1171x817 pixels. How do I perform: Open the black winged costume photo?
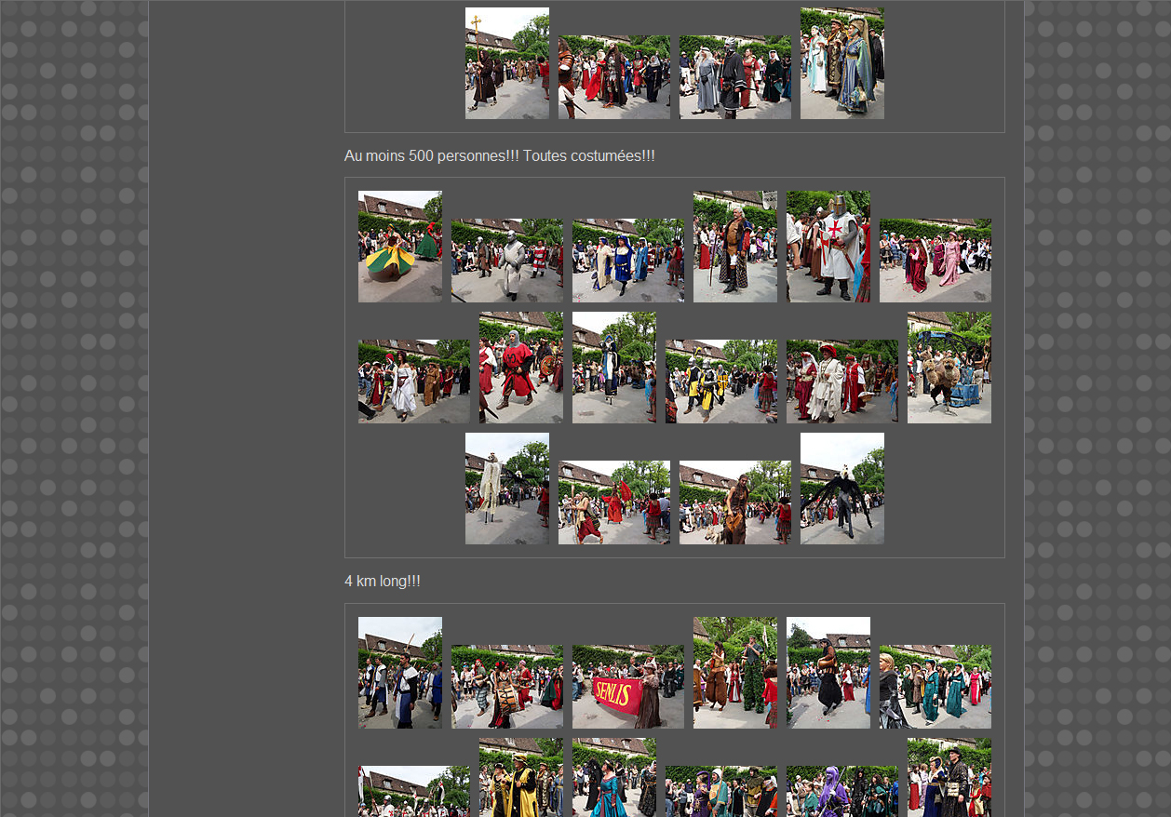[x=841, y=489]
